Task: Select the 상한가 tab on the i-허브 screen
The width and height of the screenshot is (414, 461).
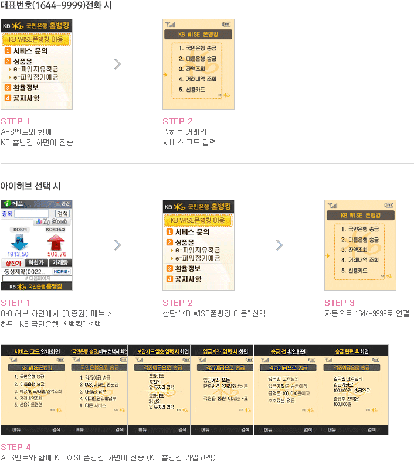Action: point(13,263)
